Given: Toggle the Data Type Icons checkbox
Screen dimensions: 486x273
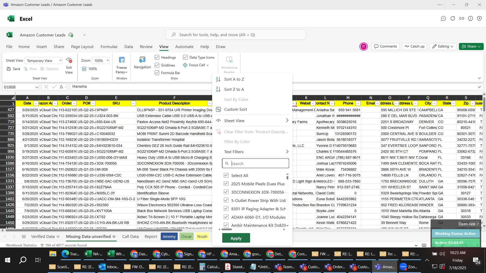Looking at the screenshot, I should [x=185, y=57].
